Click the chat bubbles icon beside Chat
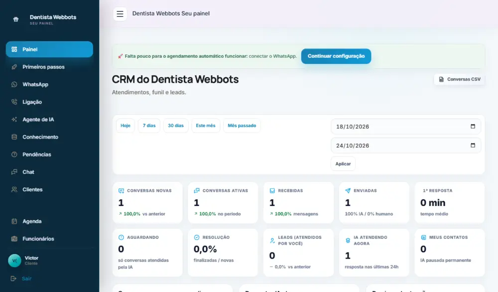498x292 pixels. point(14,172)
